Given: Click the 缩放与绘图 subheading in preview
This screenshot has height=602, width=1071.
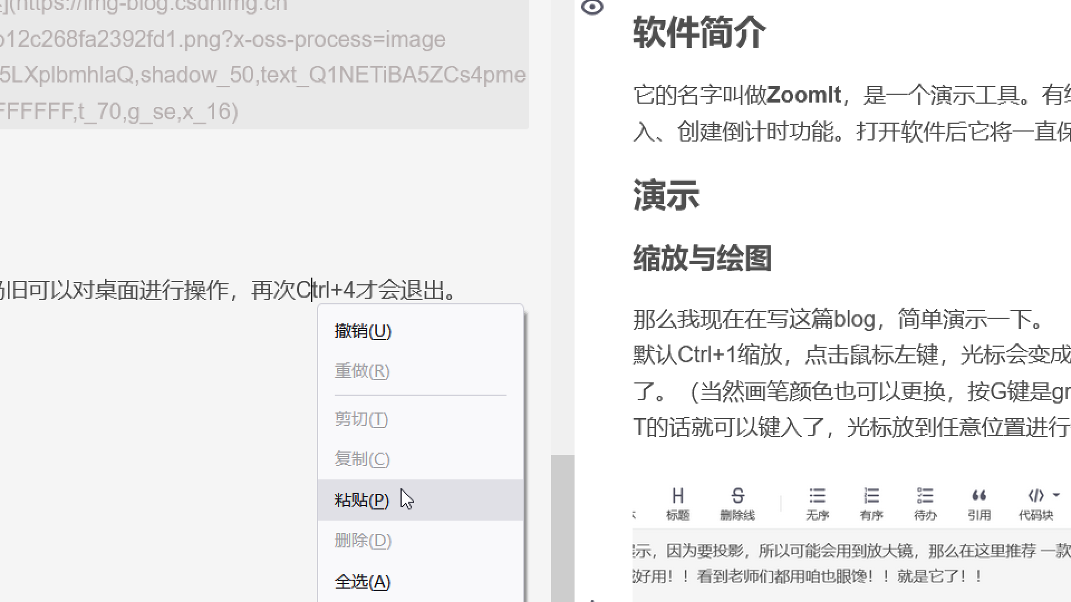Looking at the screenshot, I should click(x=702, y=259).
